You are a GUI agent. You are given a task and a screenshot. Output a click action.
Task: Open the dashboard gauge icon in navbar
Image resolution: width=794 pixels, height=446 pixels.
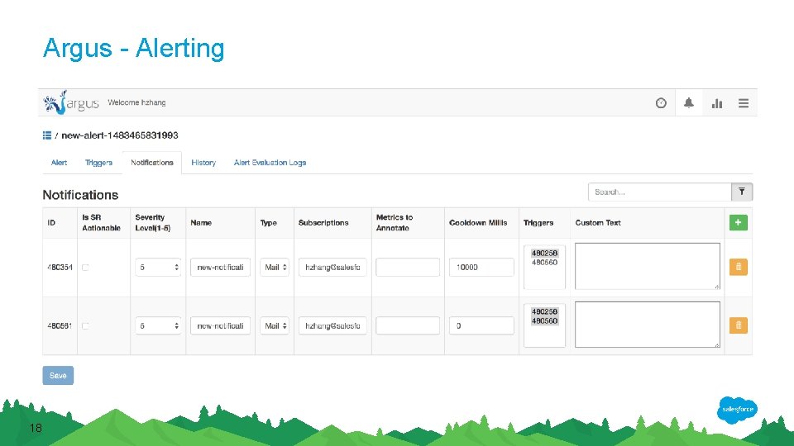[x=661, y=103]
